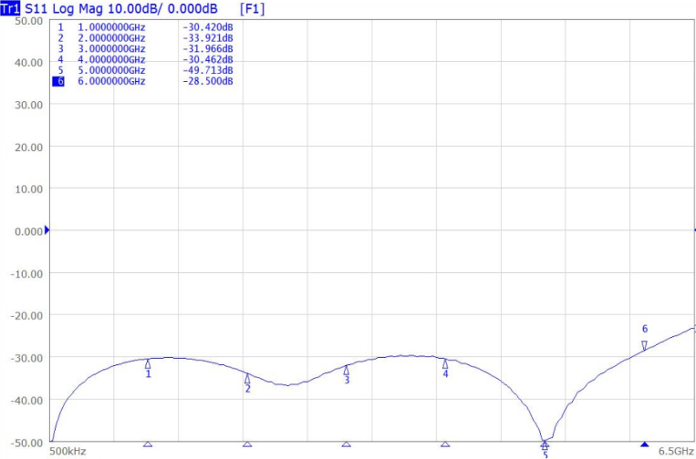
Task: Click reference level arrow on left axis
Action: pyautogui.click(x=47, y=230)
